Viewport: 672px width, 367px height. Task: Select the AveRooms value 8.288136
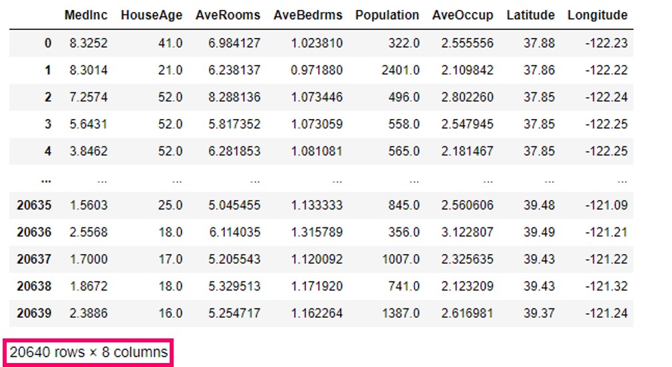click(x=235, y=97)
